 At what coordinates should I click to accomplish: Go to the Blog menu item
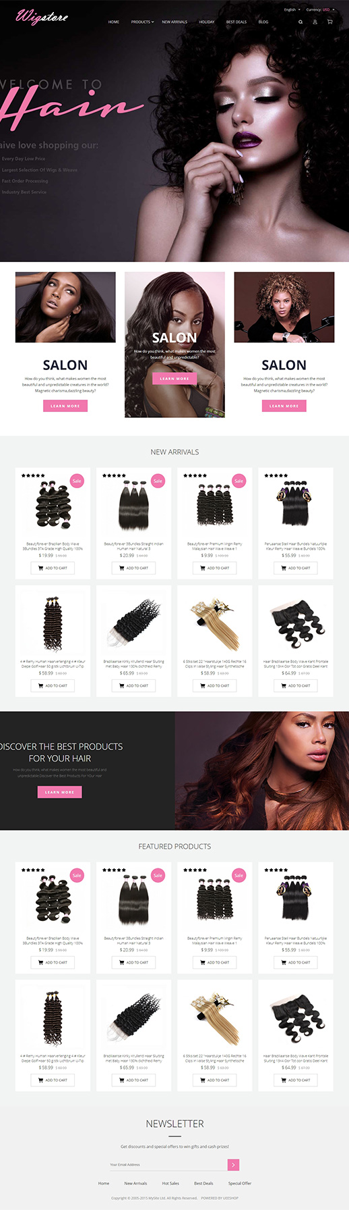[x=263, y=22]
